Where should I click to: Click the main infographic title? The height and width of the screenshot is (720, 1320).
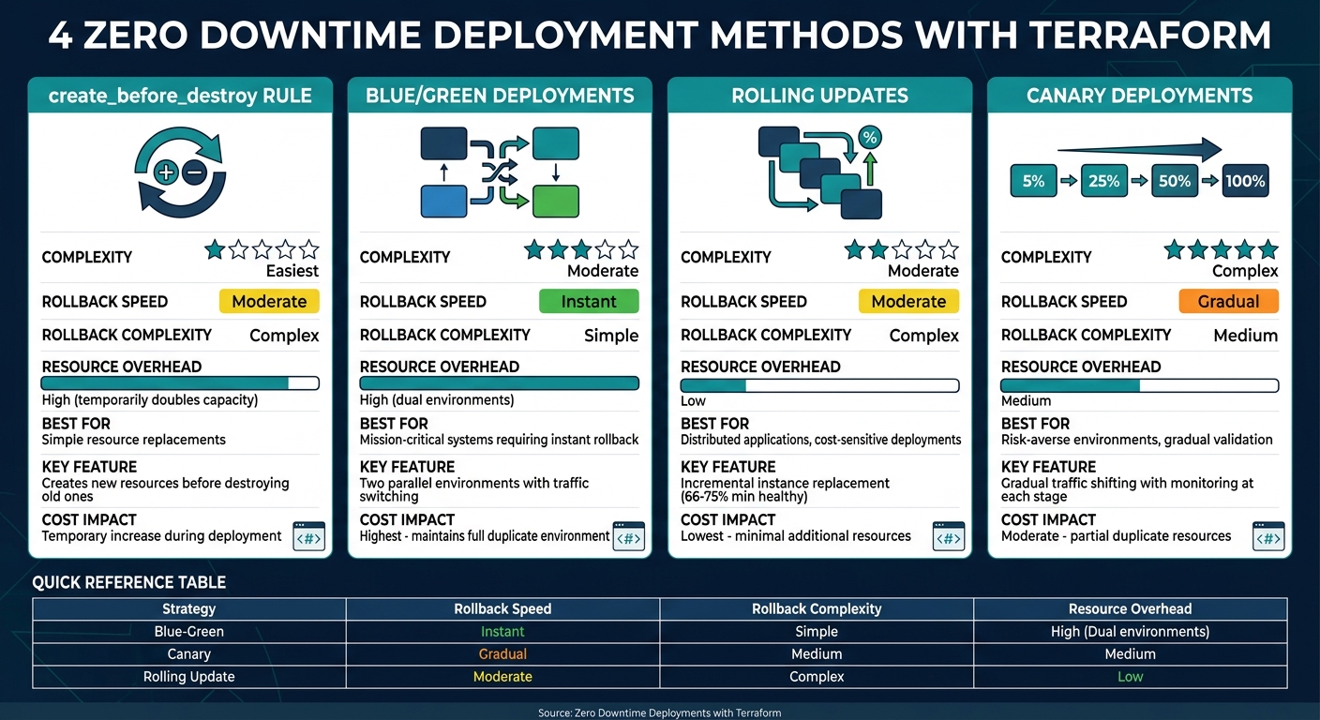tap(660, 36)
